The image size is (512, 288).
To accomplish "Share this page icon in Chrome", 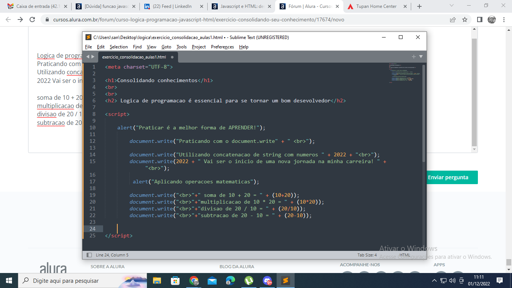I will 453,19.
